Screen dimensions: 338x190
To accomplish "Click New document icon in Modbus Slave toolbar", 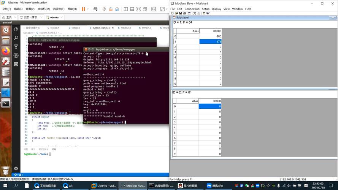I will 173,13.
